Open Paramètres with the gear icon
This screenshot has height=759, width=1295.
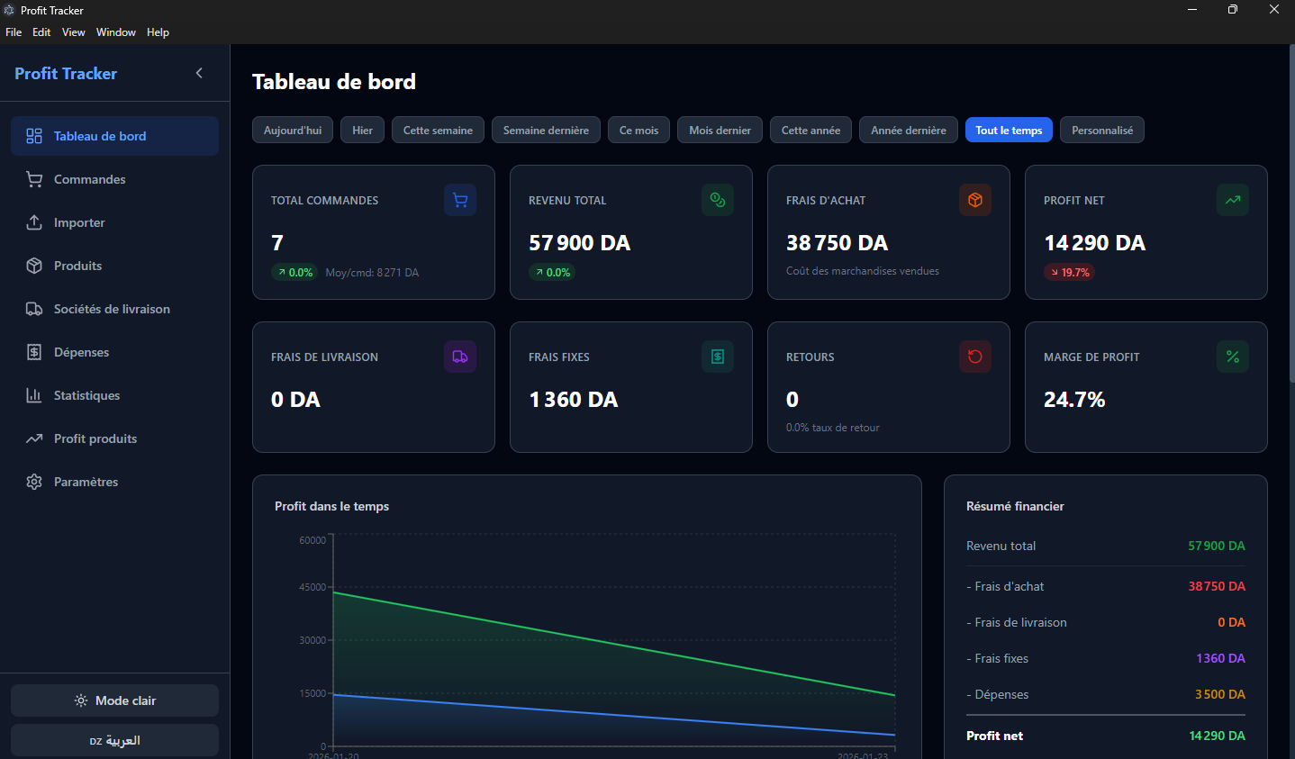coord(34,482)
